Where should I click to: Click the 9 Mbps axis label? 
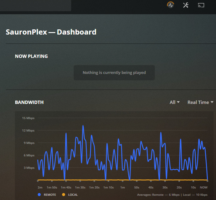pyautogui.click(x=29, y=143)
